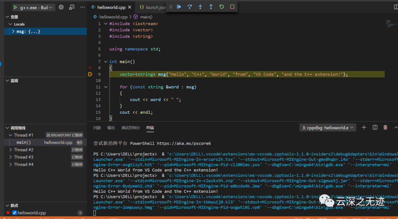Image resolution: width=398 pixels, height=219 pixels.
Task: Expand the msg variable
Action: (x=13, y=31)
